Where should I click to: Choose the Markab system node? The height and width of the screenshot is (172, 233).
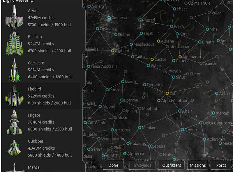coord(214,113)
